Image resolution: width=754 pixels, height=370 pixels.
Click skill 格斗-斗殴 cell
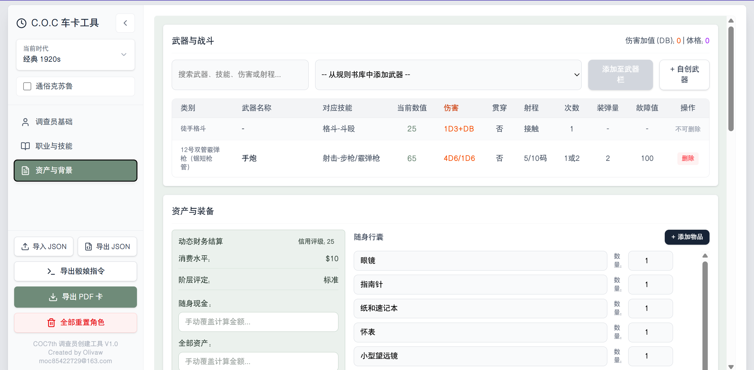click(x=339, y=129)
